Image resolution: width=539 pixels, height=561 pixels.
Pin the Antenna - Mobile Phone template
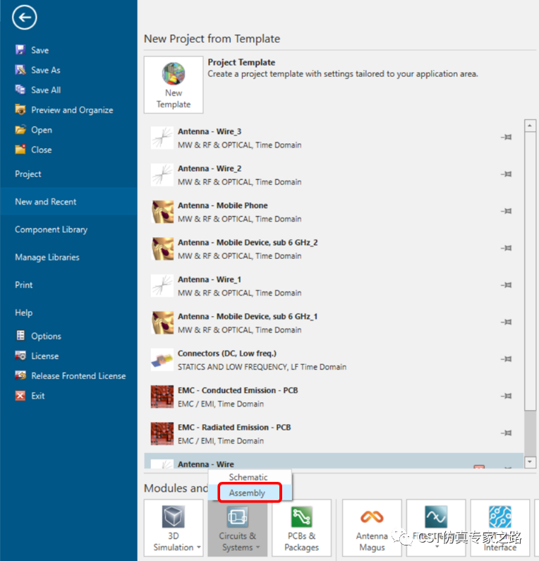(506, 211)
